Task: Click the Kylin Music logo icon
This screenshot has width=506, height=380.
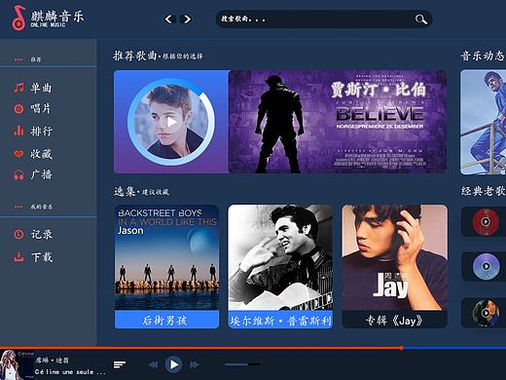Action: point(18,19)
